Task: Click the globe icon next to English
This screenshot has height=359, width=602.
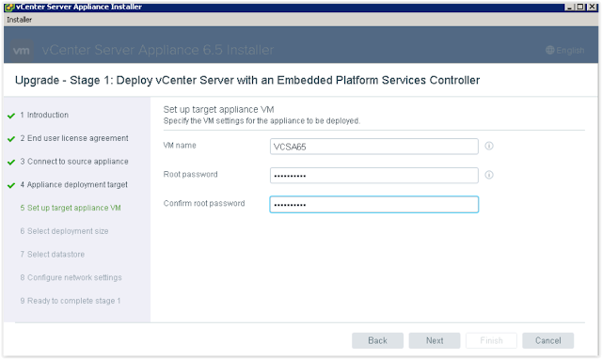Action: tap(549, 50)
